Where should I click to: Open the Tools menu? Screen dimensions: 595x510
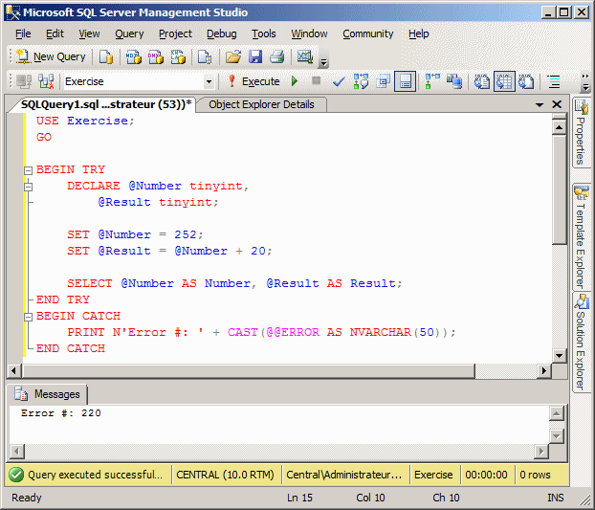click(x=264, y=33)
